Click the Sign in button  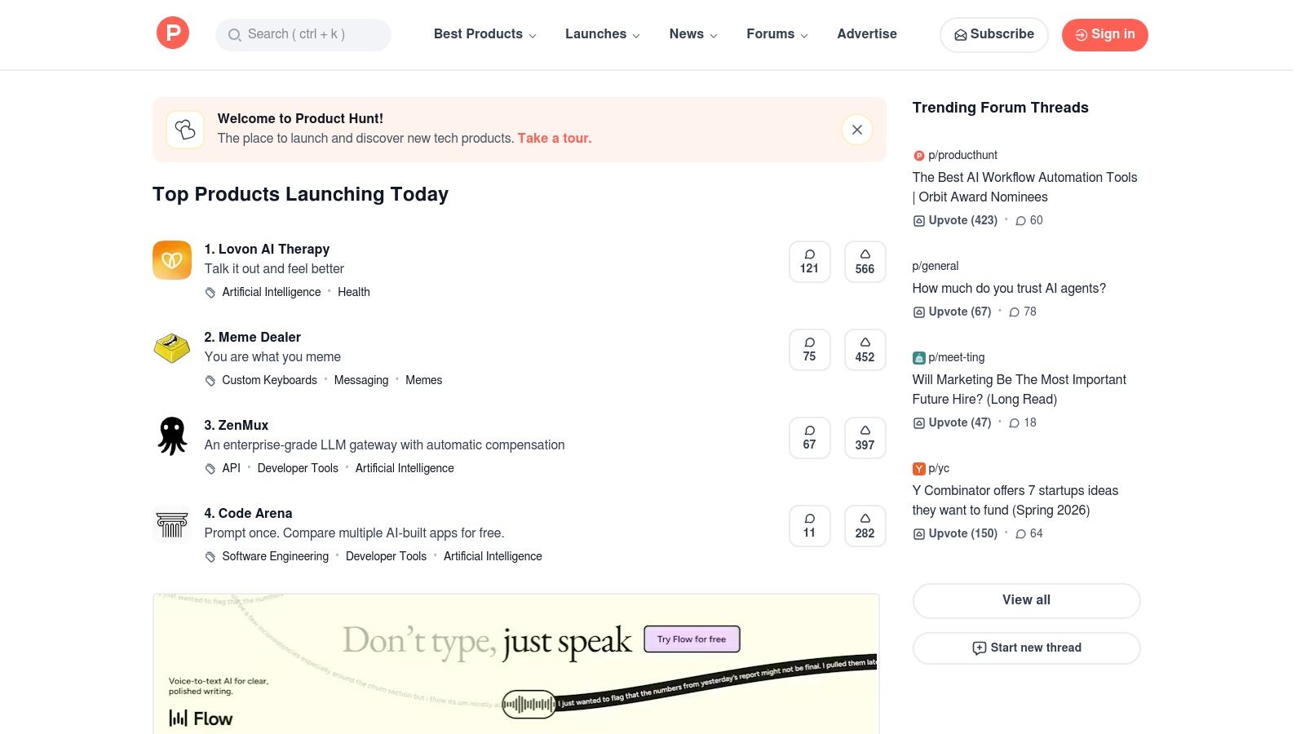[1104, 34]
